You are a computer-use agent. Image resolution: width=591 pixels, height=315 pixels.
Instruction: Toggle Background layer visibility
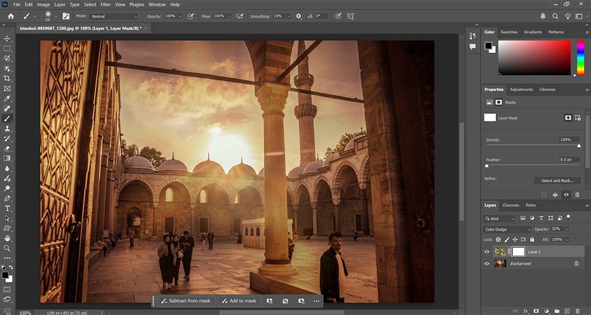[488, 264]
